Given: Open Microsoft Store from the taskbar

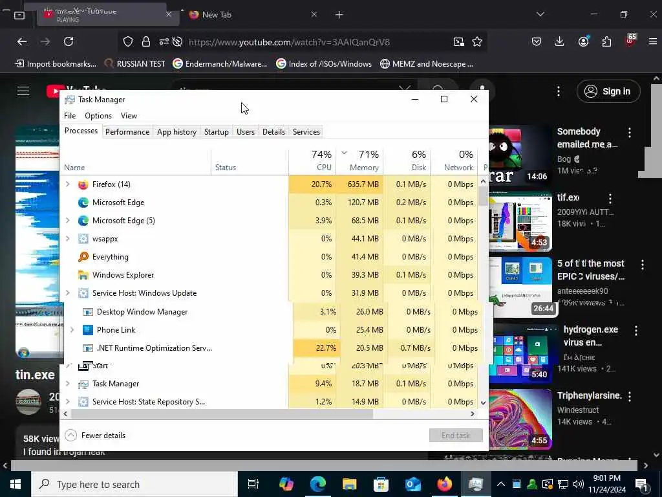Looking at the screenshot, I should 381,484.
